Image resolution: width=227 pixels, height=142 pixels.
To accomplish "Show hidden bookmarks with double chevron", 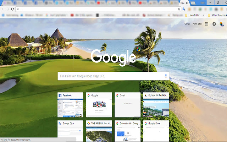I will click(x=203, y=15).
